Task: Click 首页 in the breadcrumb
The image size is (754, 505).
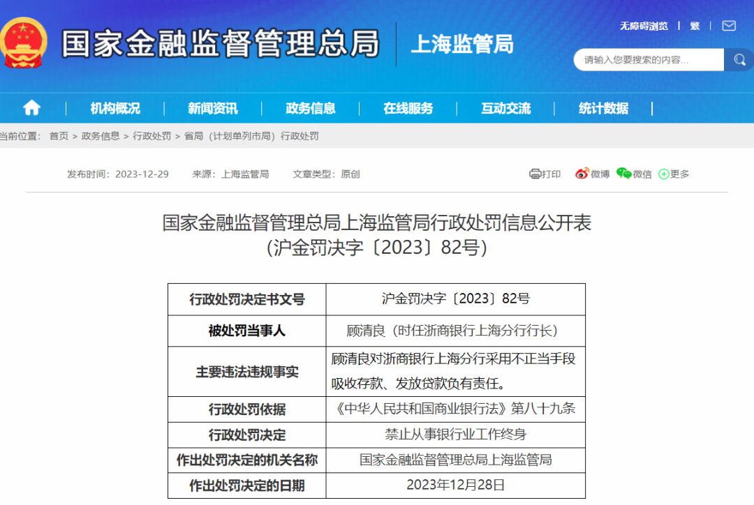Action: click(59, 136)
